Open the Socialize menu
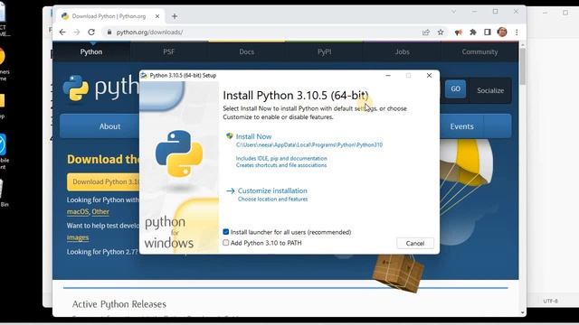Screen dimensions: 579x325 [x=490, y=90]
